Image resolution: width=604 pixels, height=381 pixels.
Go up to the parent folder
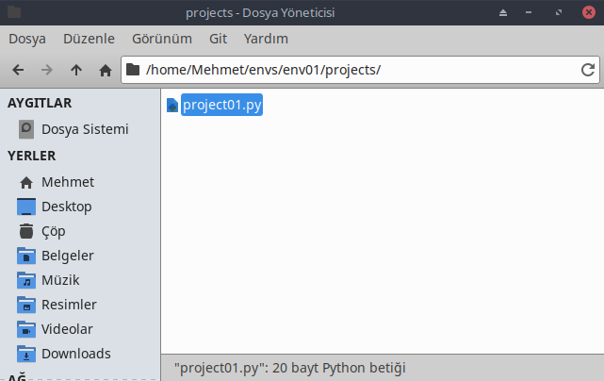(76, 70)
